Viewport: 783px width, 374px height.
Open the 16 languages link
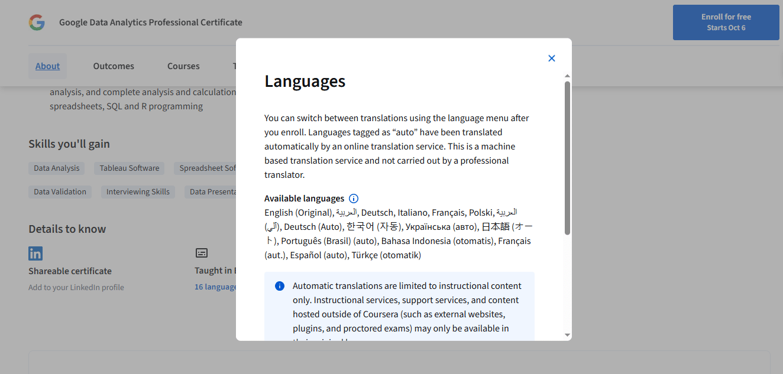215,287
